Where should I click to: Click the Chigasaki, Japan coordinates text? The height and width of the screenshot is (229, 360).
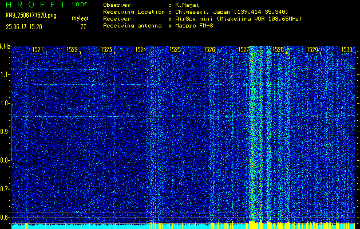[x=232, y=12]
